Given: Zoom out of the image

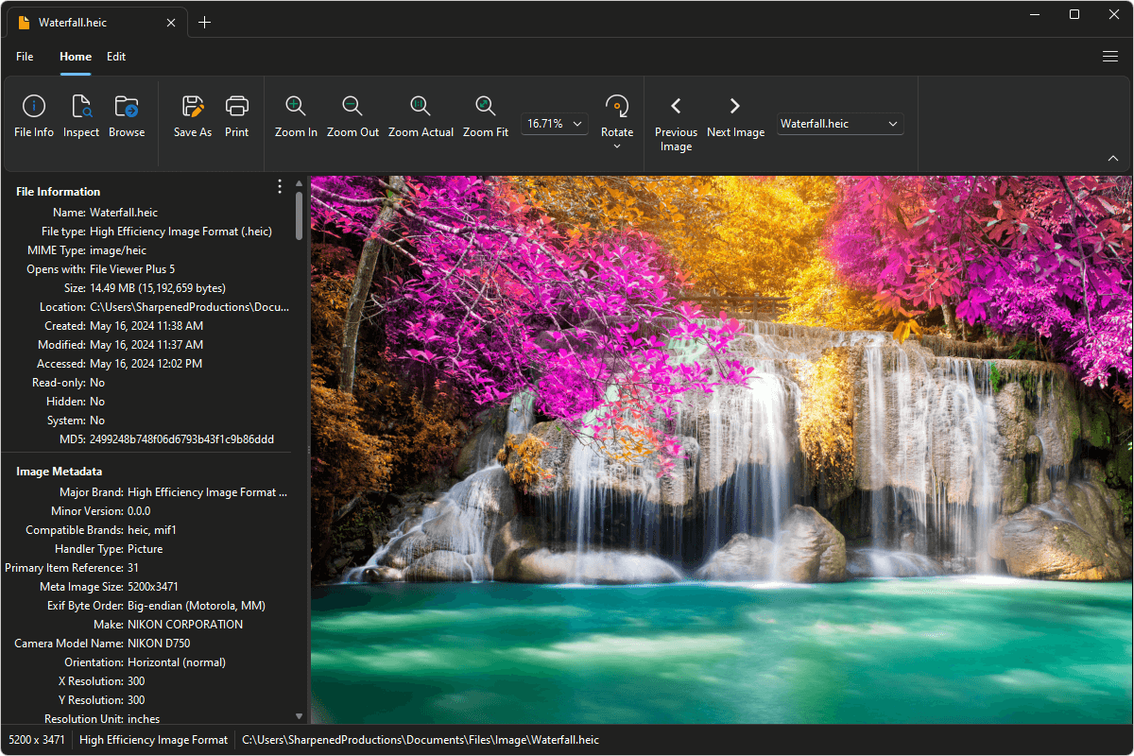Looking at the screenshot, I should (x=352, y=115).
